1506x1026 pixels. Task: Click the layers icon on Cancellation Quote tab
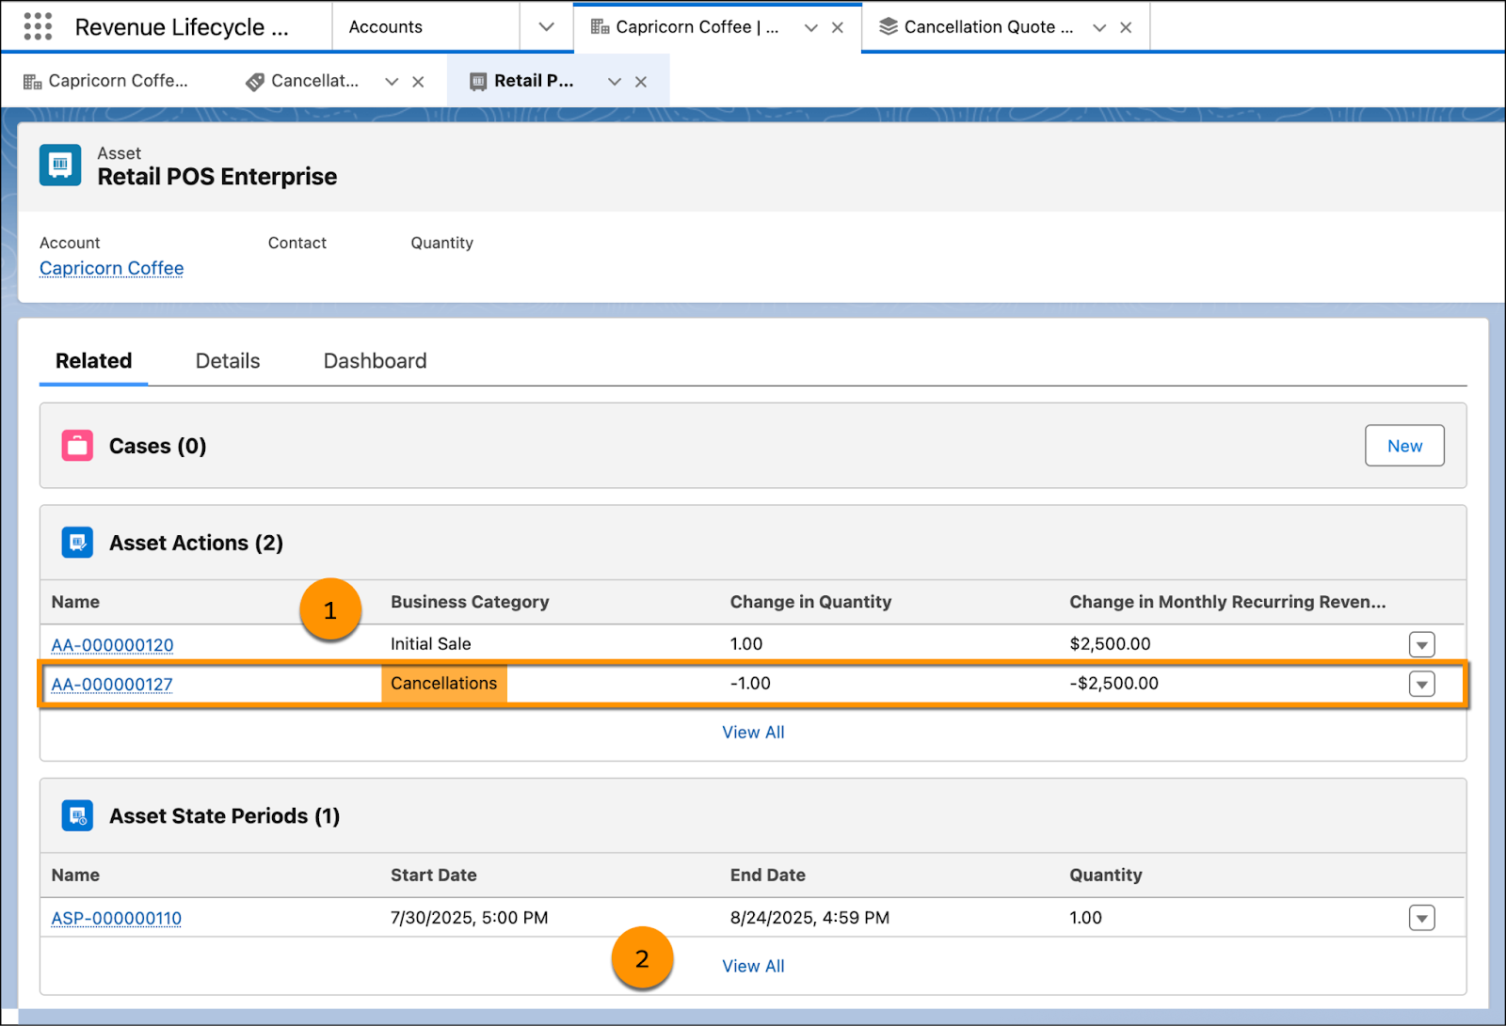(x=888, y=26)
